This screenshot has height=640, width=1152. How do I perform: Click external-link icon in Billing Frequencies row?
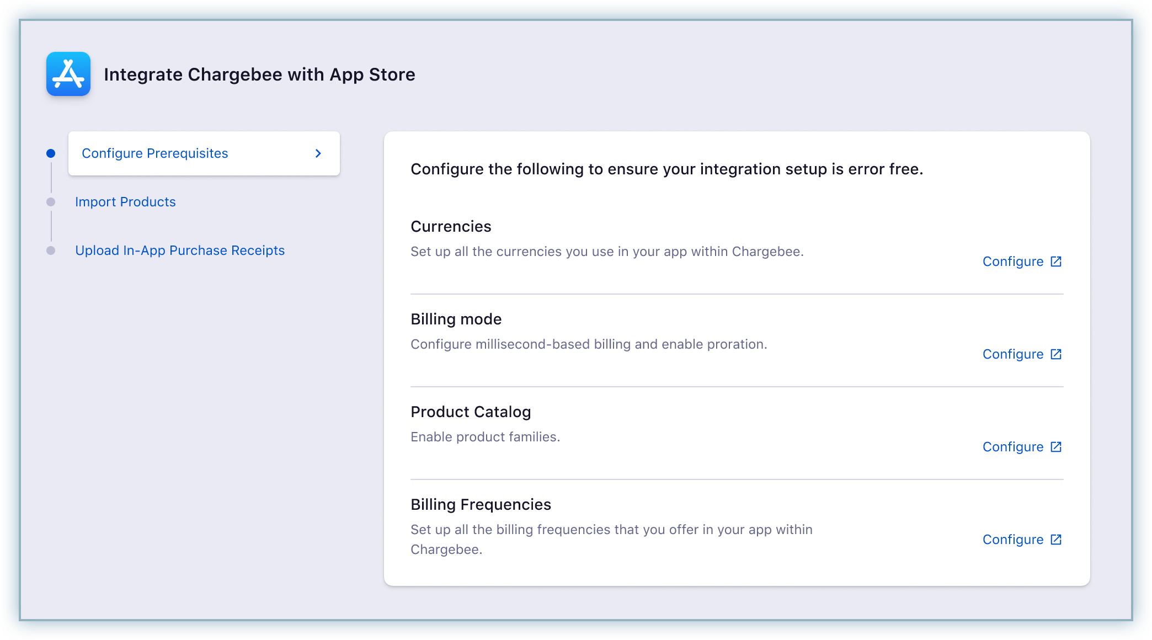point(1056,540)
